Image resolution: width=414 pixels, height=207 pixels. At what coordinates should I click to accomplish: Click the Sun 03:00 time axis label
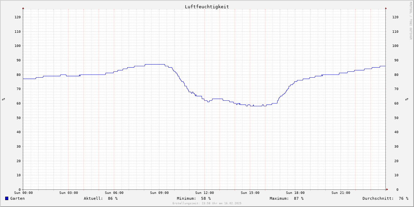click(x=69, y=193)
